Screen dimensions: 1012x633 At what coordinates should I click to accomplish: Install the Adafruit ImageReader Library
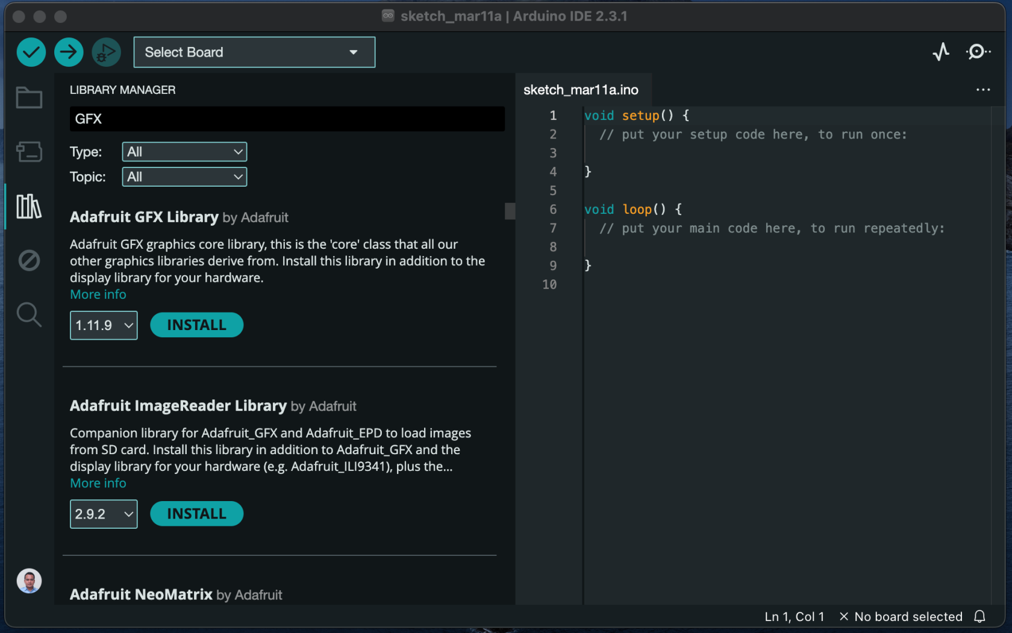196,514
